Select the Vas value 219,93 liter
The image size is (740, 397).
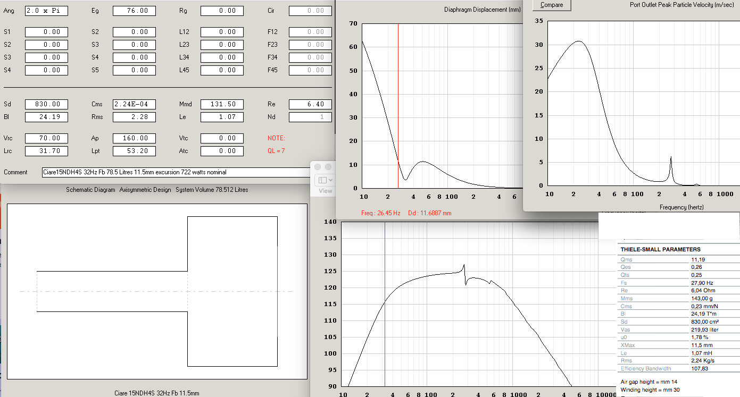705,330
